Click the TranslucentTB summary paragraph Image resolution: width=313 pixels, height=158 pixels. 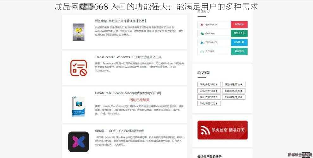point(139,67)
